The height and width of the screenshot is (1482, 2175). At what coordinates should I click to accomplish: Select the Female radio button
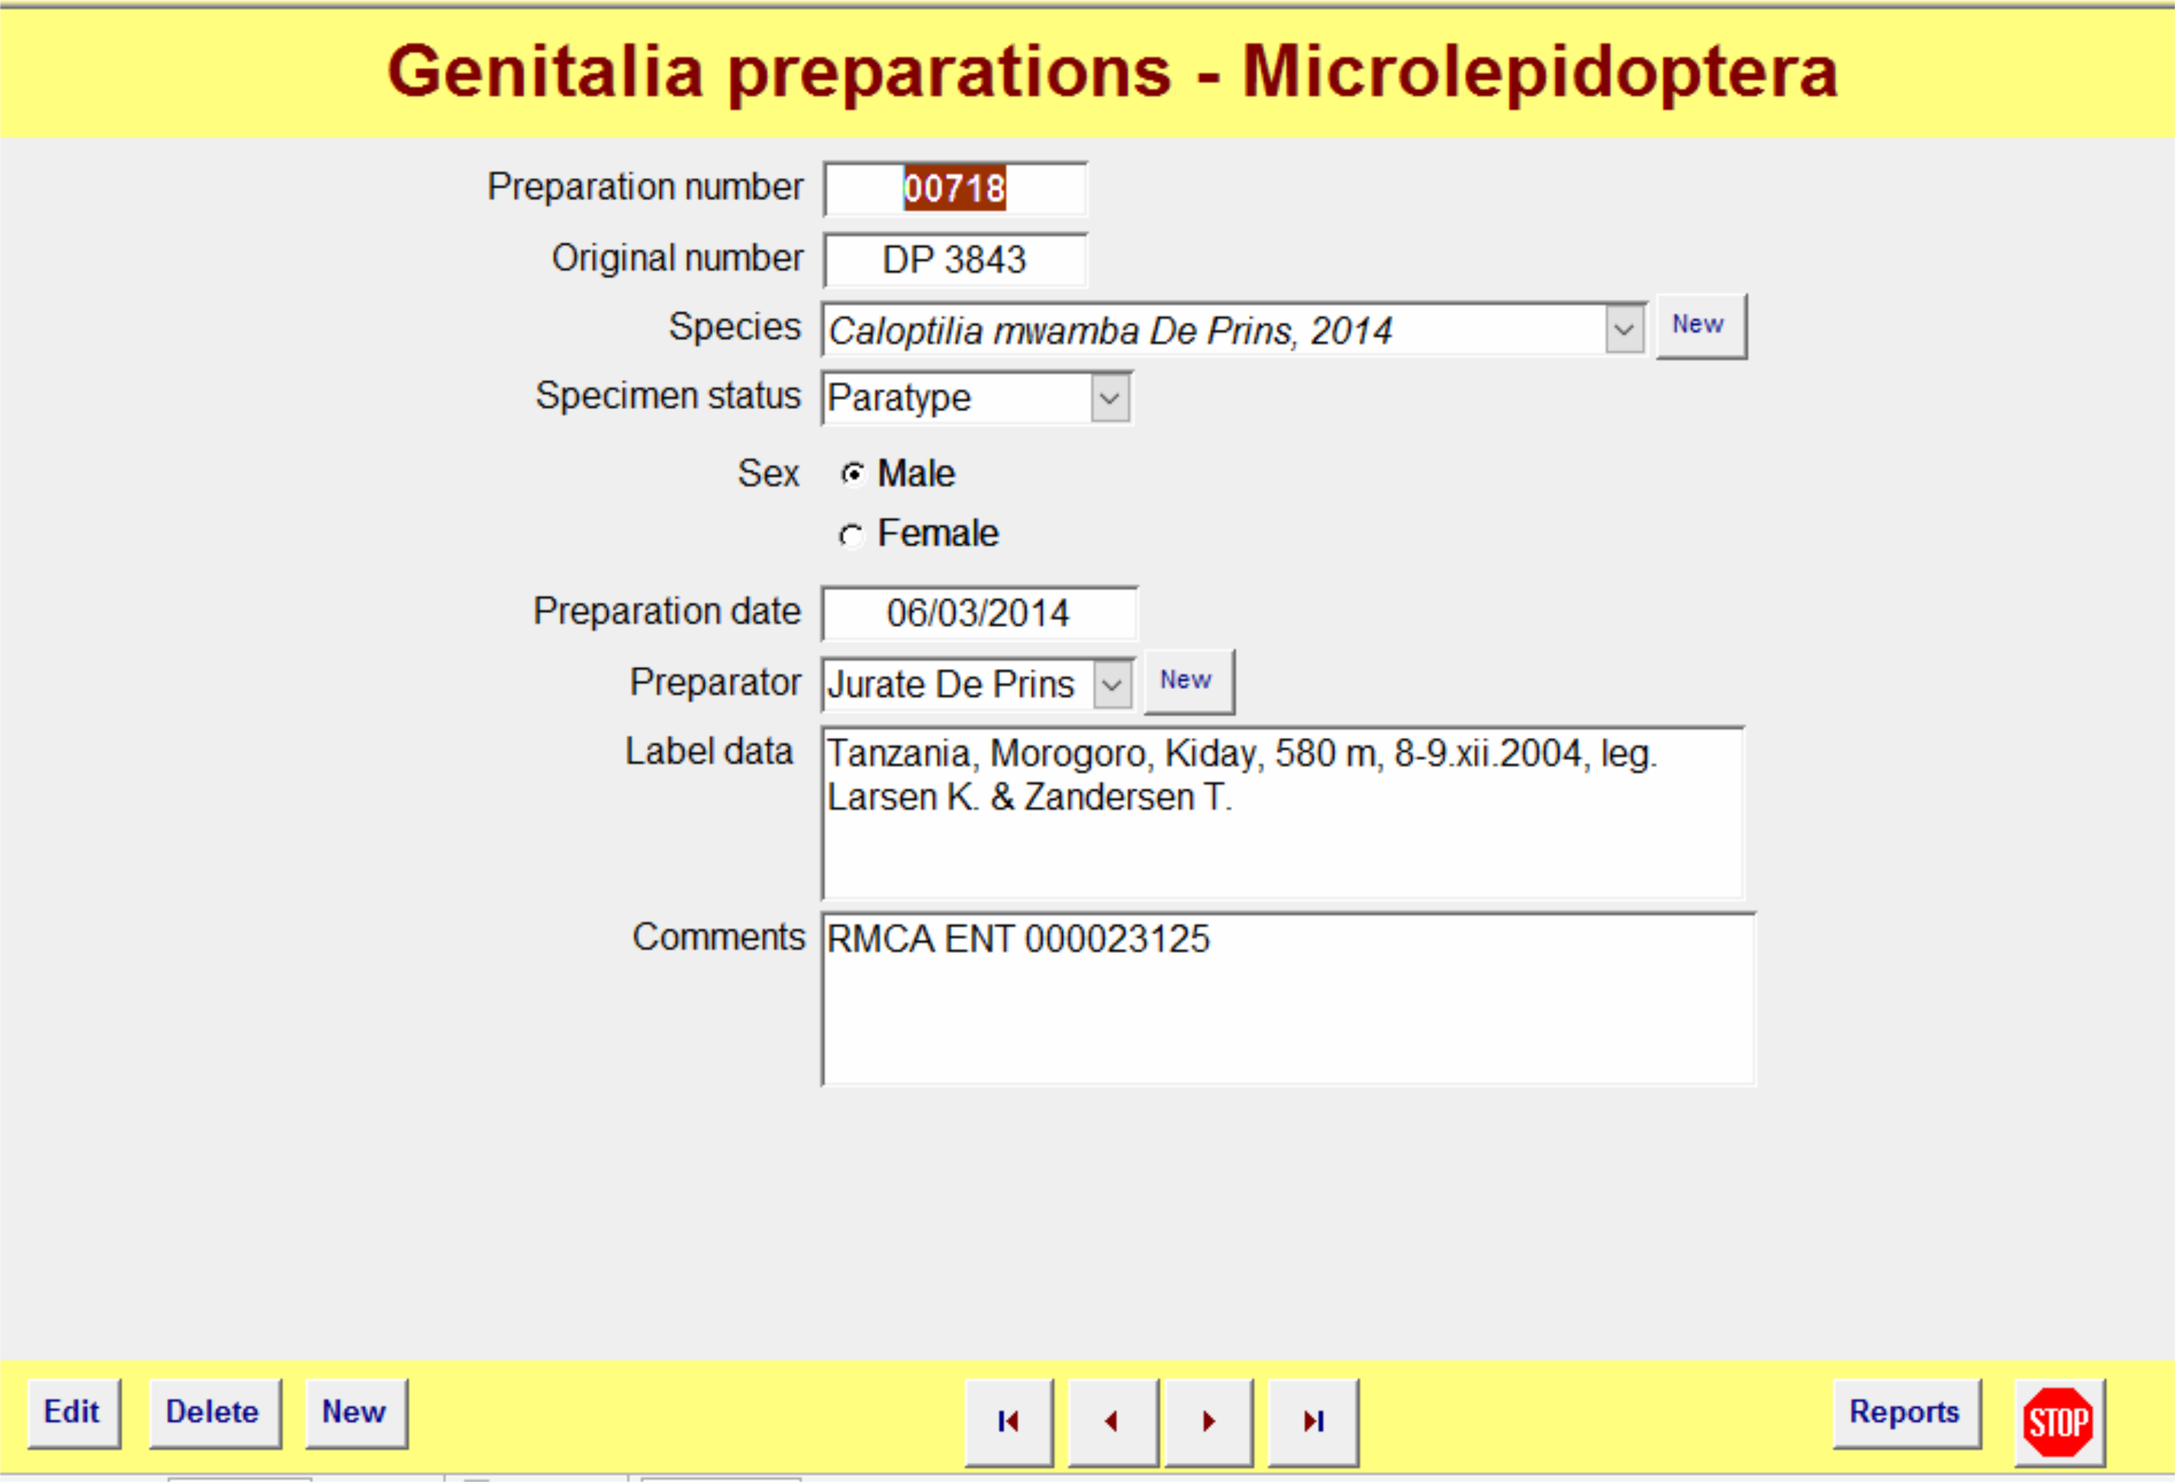tap(851, 535)
